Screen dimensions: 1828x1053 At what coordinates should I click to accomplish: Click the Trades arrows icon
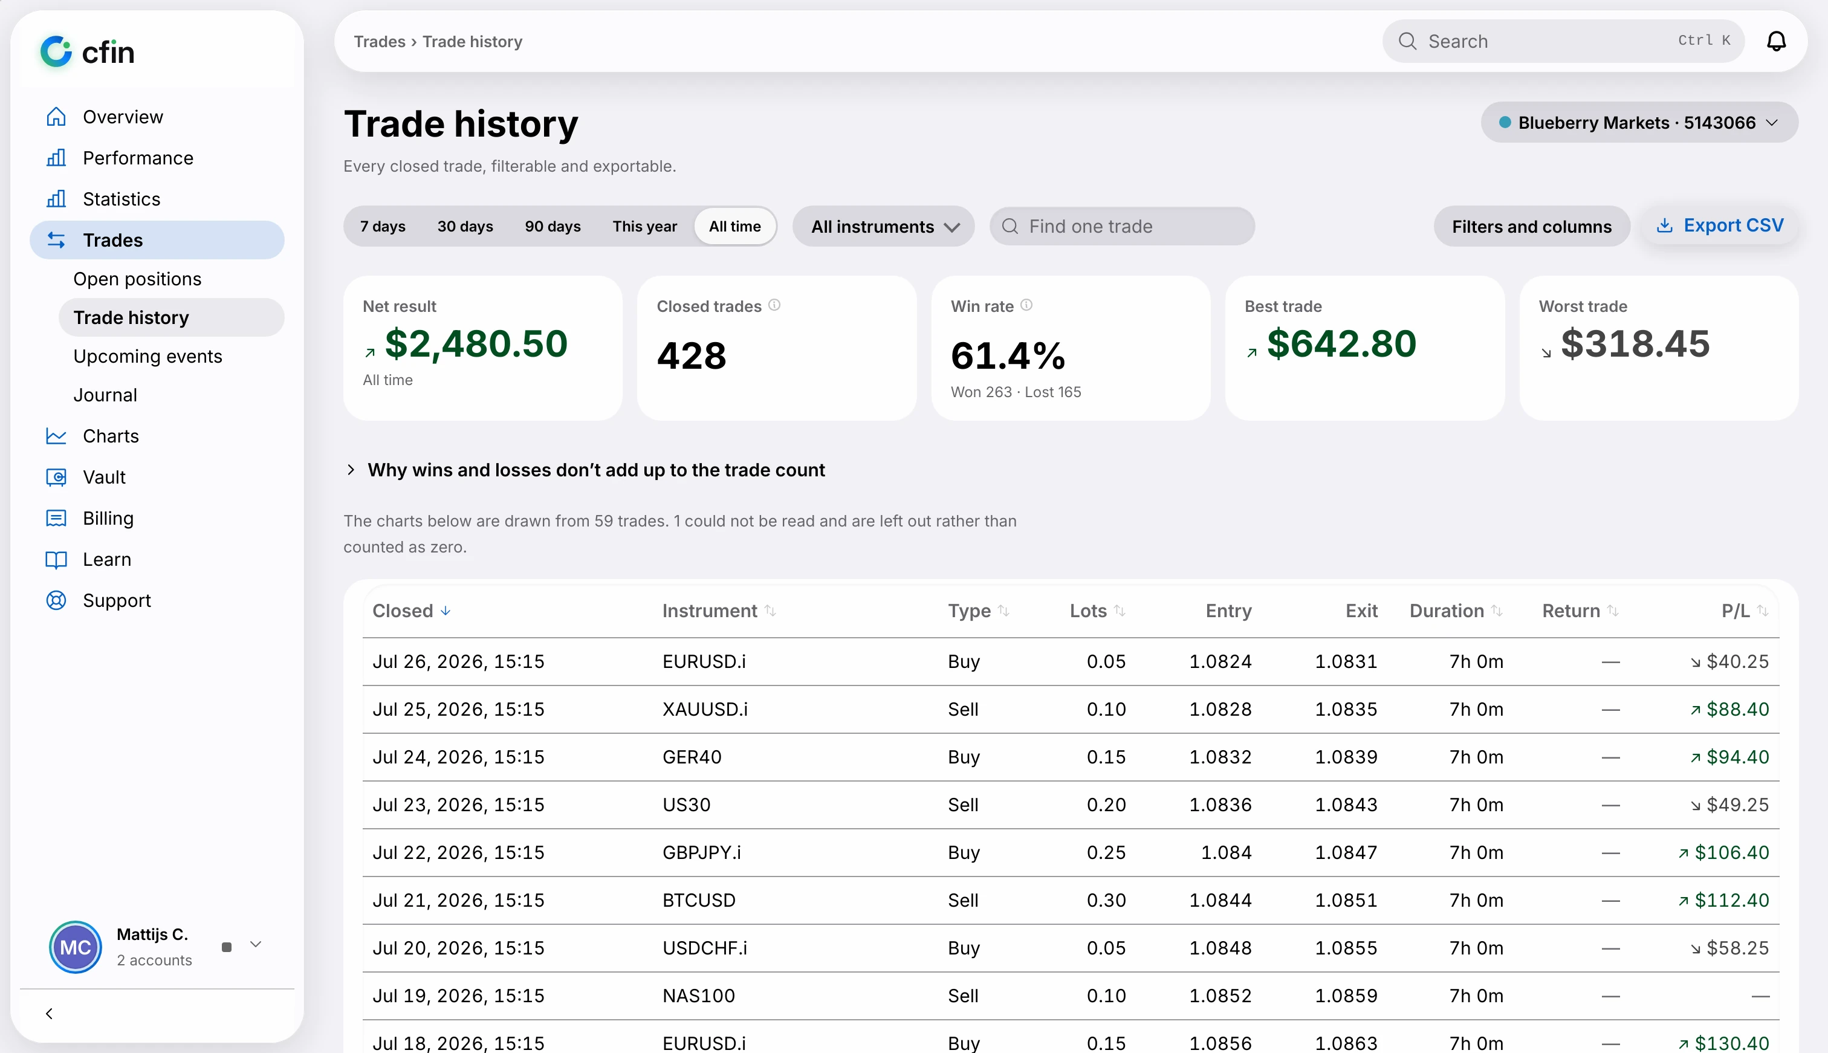[56, 240]
